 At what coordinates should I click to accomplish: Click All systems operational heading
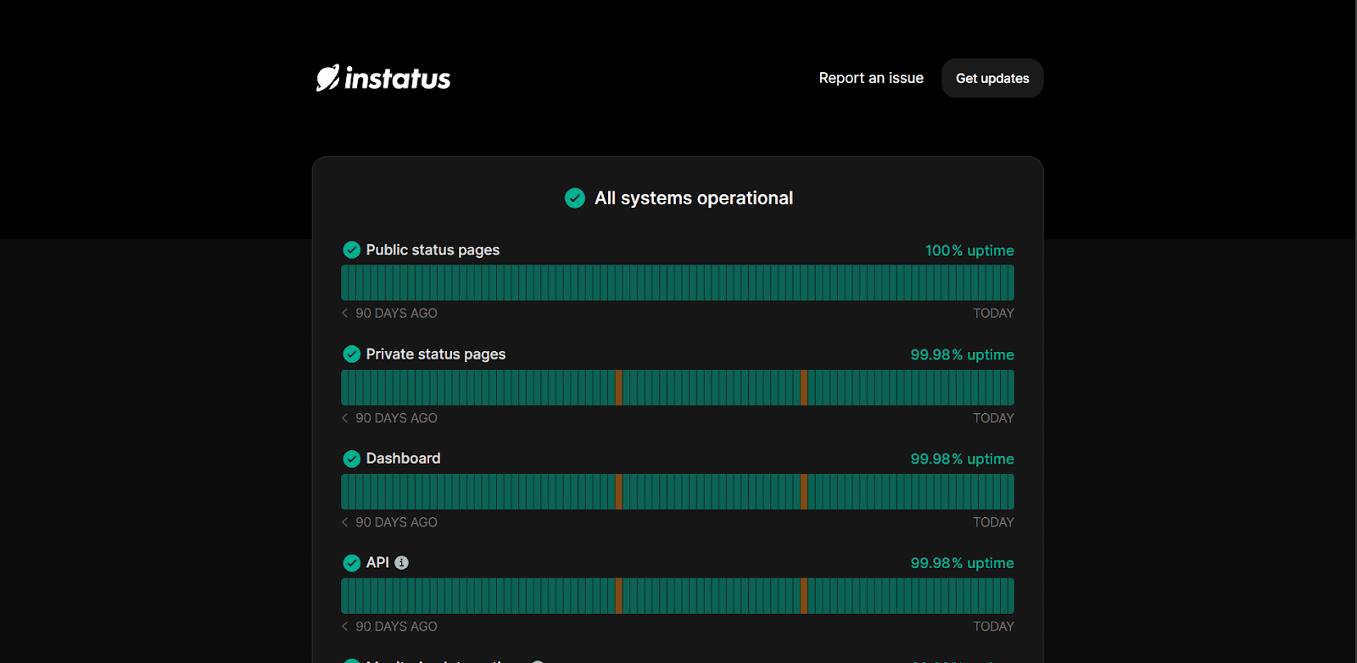[x=694, y=198]
